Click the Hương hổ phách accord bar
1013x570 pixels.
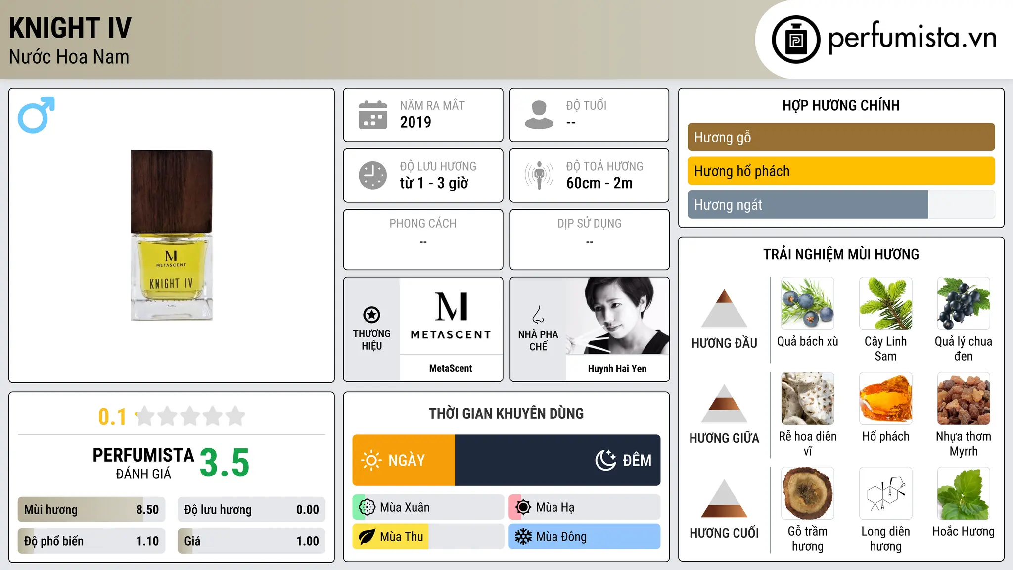[x=841, y=171]
